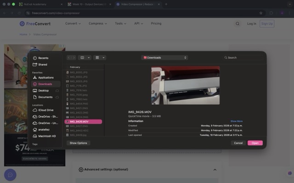Open the Pricing page

156,23
